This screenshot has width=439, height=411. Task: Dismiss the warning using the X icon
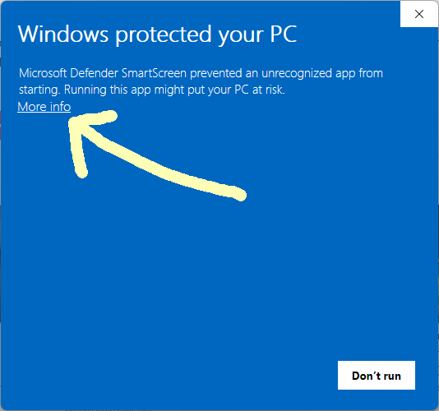[419, 14]
